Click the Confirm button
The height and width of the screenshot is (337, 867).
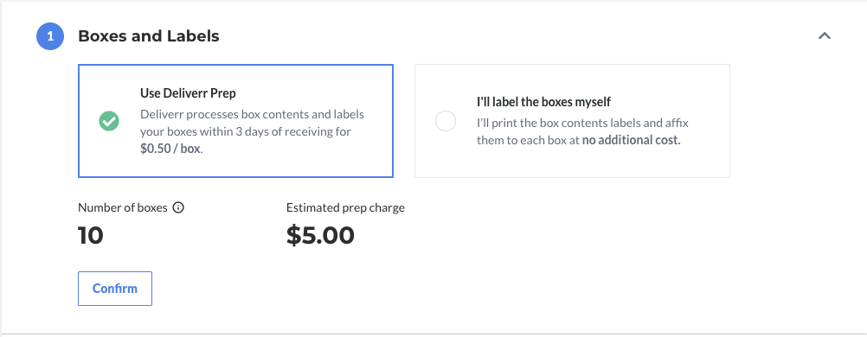tap(115, 289)
